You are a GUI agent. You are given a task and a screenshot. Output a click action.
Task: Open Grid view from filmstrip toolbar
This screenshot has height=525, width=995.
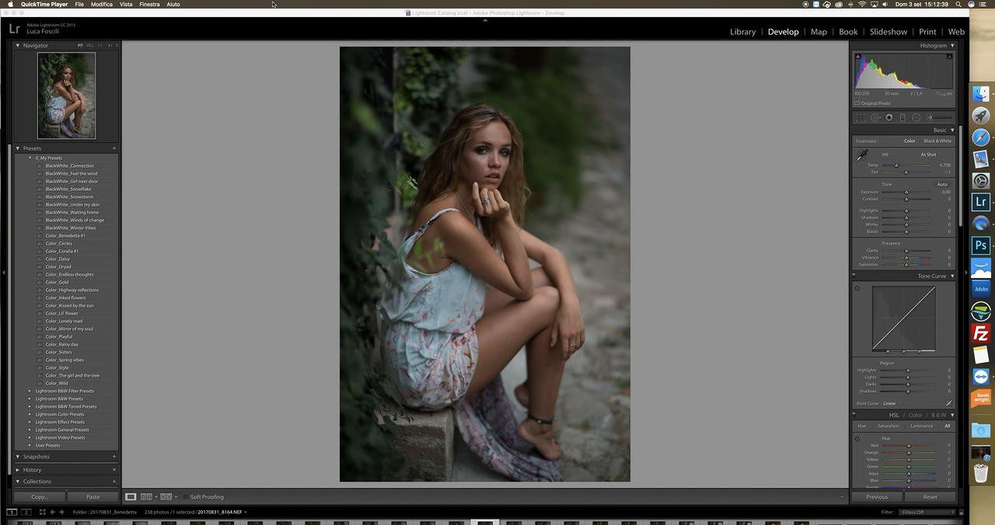(x=43, y=512)
